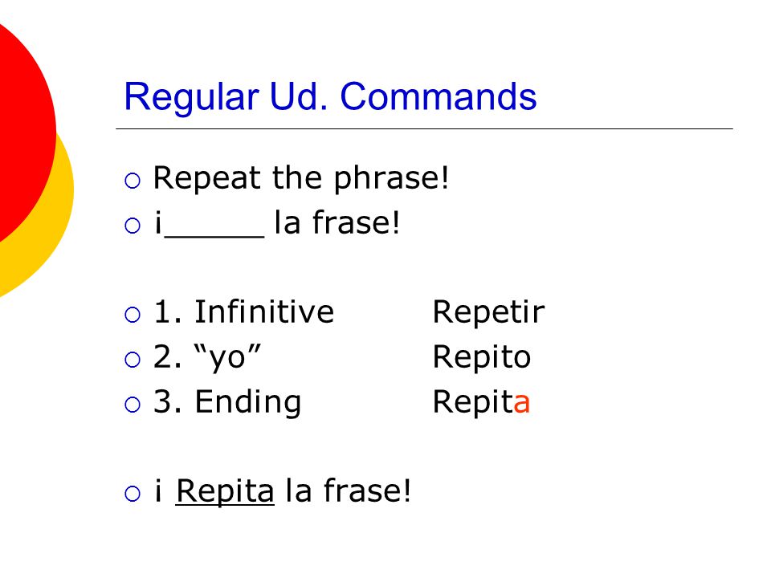Click the '1. Infinitive' label

[244, 311]
